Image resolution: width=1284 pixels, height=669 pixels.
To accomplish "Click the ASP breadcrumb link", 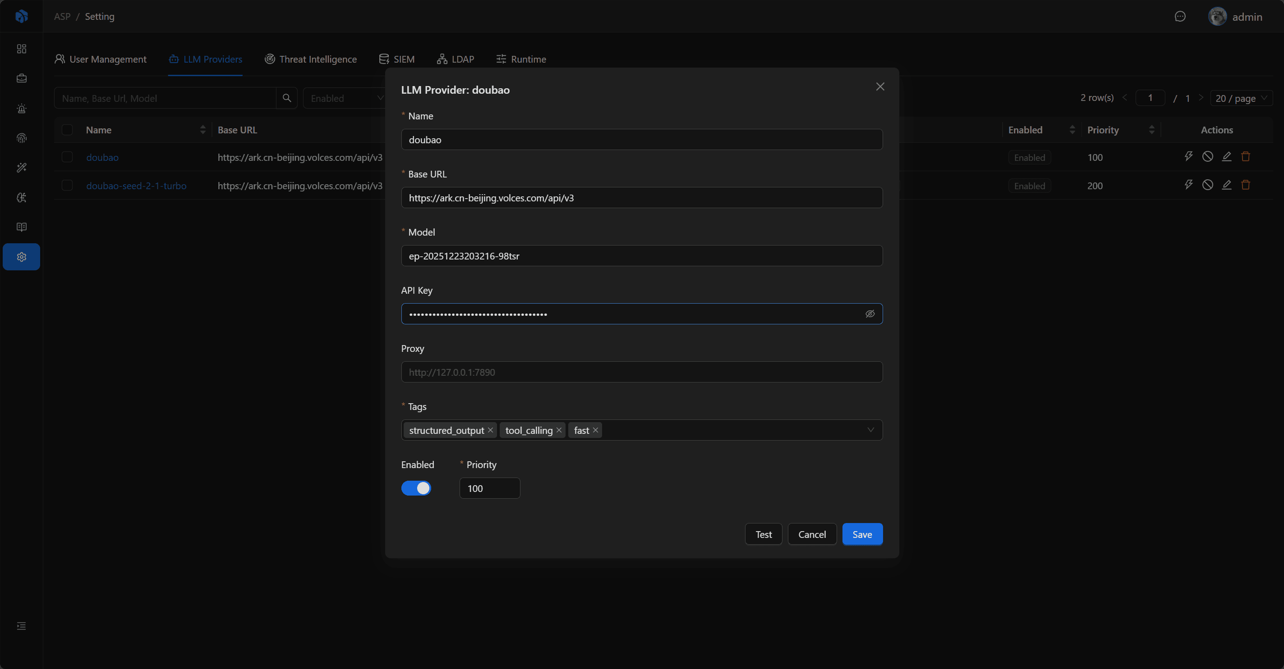I will [x=62, y=16].
